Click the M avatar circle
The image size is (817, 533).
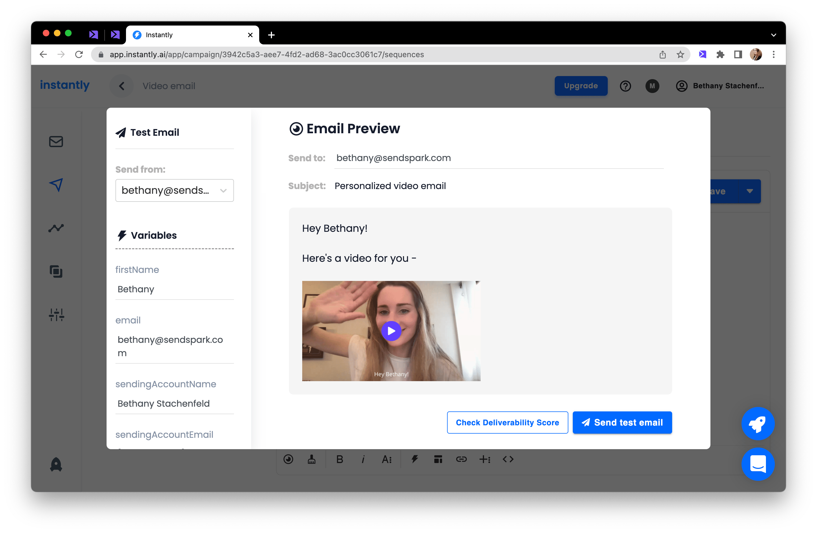(x=652, y=86)
